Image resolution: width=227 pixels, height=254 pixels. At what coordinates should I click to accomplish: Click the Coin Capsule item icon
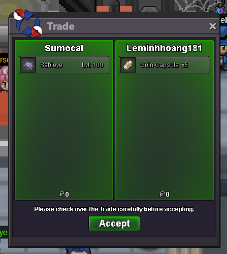(x=128, y=65)
